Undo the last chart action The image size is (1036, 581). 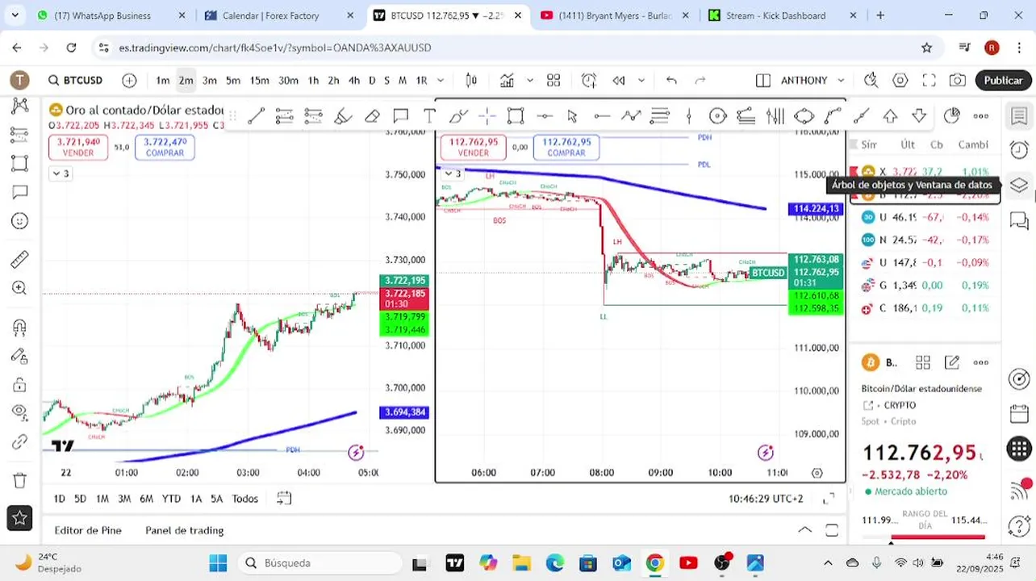pyautogui.click(x=671, y=80)
